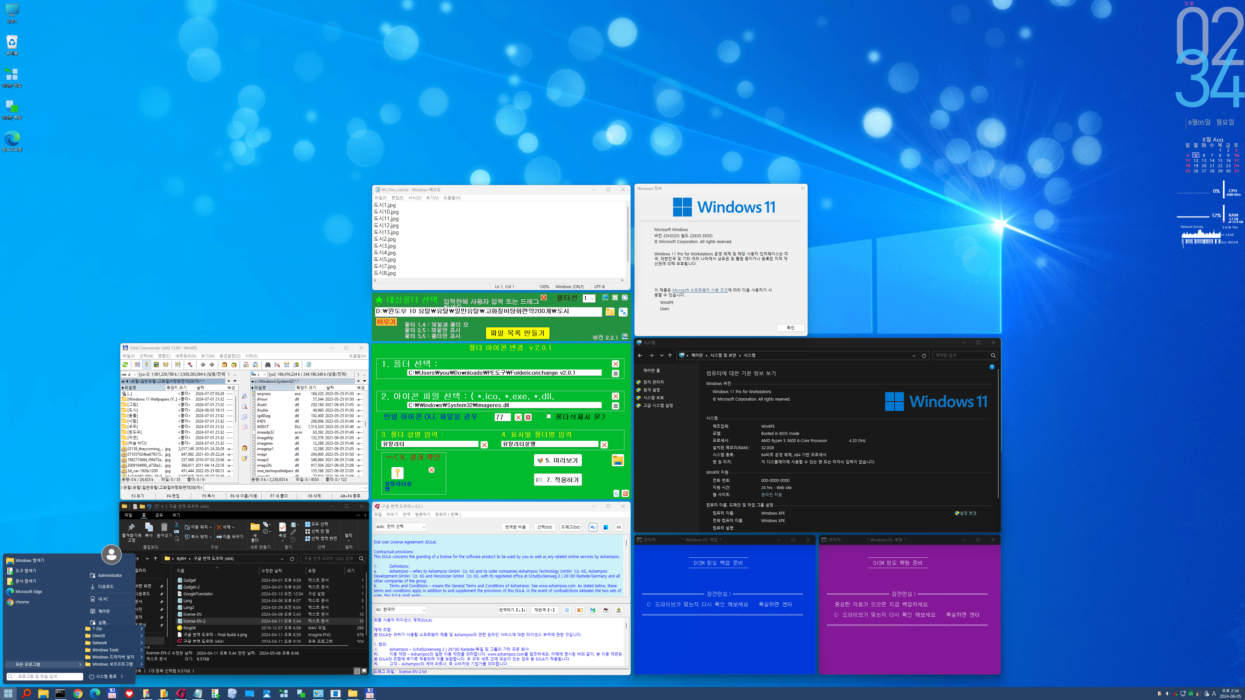Open Microsoft software license terms link
The height and width of the screenshot is (700, 1245).
click(700, 290)
